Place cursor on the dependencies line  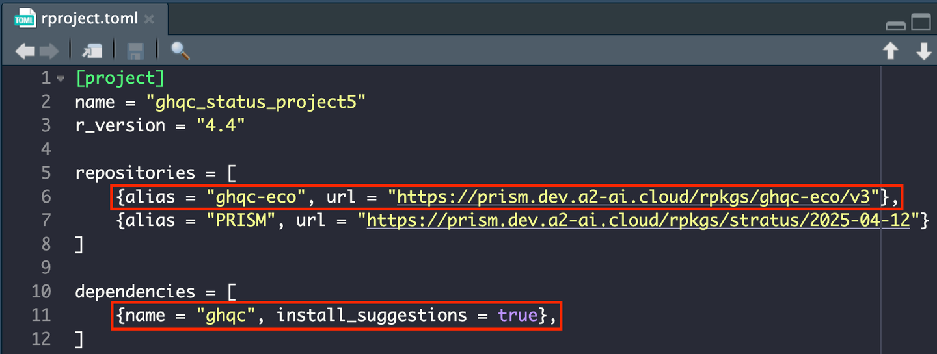156,292
